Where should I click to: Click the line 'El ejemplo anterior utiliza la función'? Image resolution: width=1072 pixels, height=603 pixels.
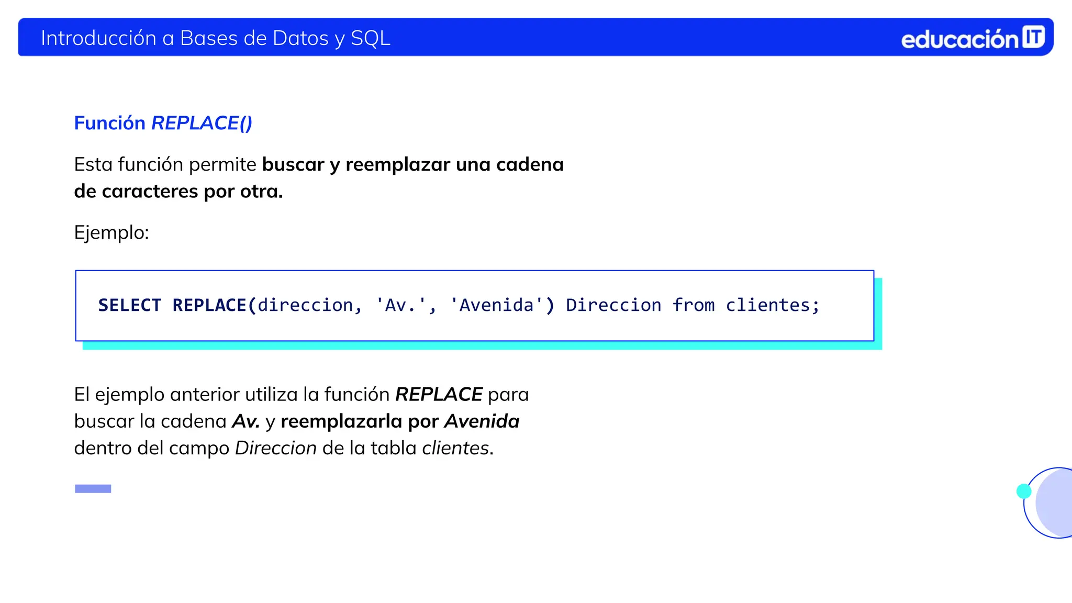click(x=232, y=394)
